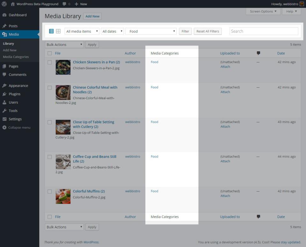The image size is (306, 247).
Task: Click the Add New media button
Action: click(x=92, y=16)
